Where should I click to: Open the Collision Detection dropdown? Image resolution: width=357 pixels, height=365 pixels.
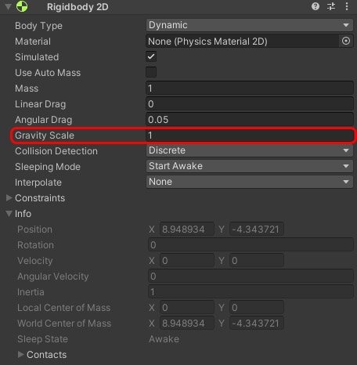click(250, 150)
